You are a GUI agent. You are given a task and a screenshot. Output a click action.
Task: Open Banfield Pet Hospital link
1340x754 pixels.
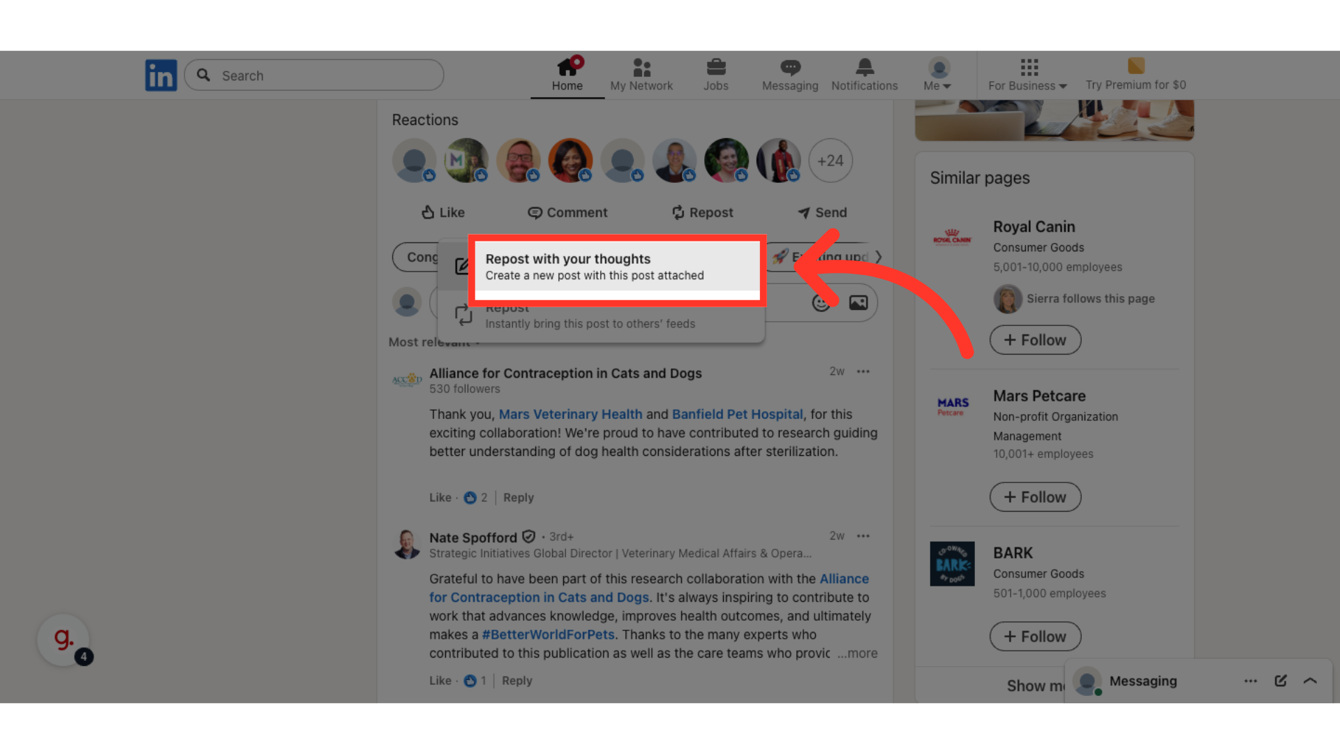[737, 414]
